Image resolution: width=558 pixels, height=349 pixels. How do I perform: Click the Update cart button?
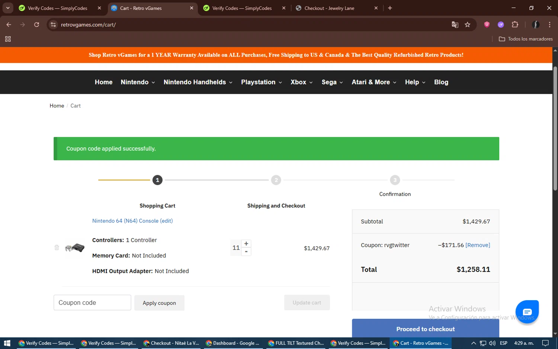(307, 302)
